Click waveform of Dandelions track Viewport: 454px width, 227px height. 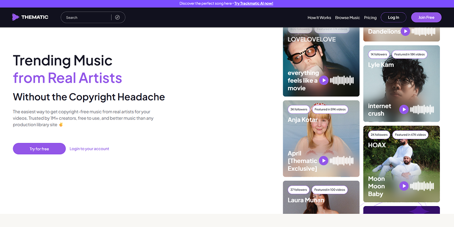point(423,31)
